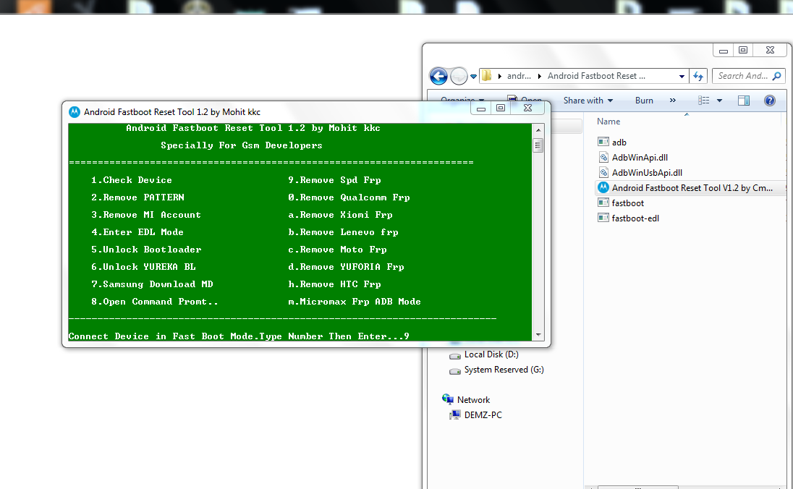The height and width of the screenshot is (489, 793).
Task: Click '4.Enter EDL Mode' console text
Action: [137, 232]
